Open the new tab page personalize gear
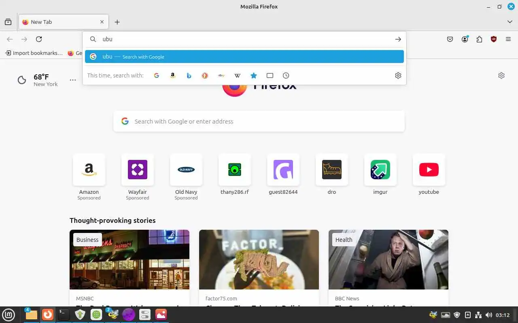The height and width of the screenshot is (323, 518). (x=501, y=76)
